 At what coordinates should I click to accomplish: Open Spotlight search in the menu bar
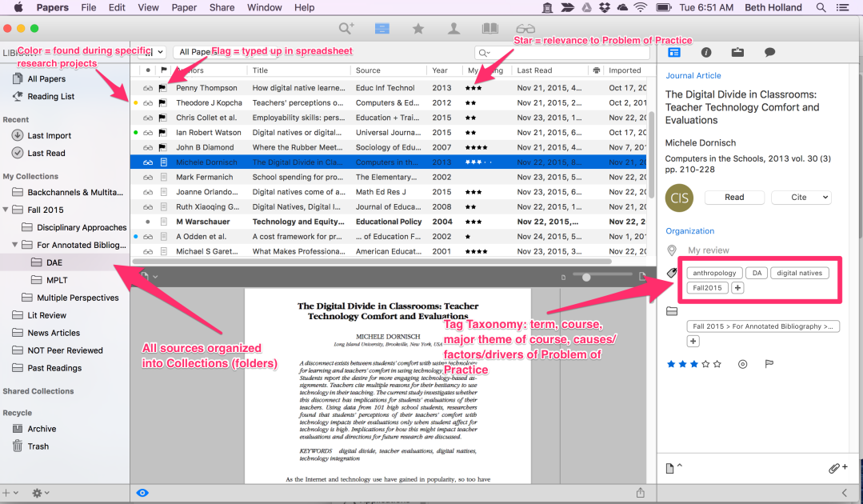click(x=821, y=7)
